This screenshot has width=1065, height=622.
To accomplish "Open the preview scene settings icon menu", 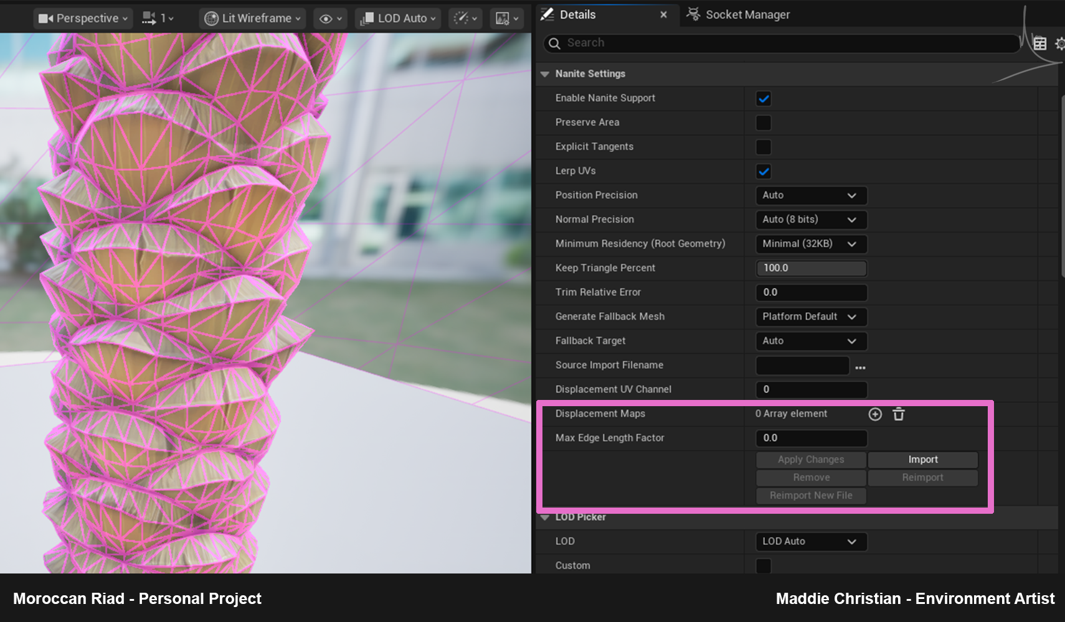I will pyautogui.click(x=465, y=18).
